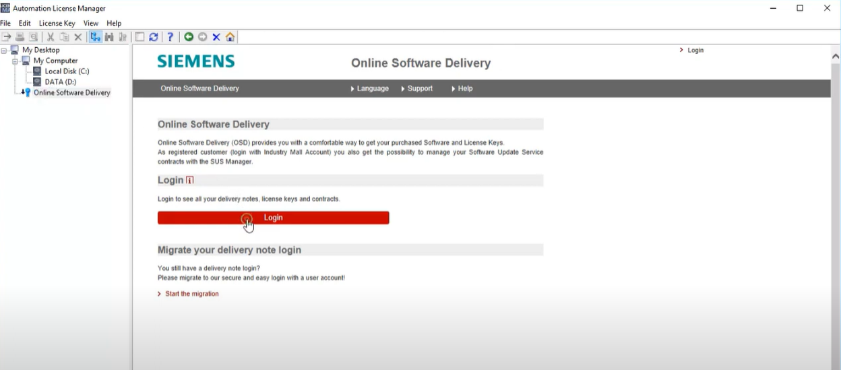
Task: Click the 'Online Software Delivery' section heading
Action: [214, 125]
